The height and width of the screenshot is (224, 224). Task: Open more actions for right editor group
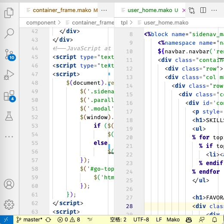point(214,10)
